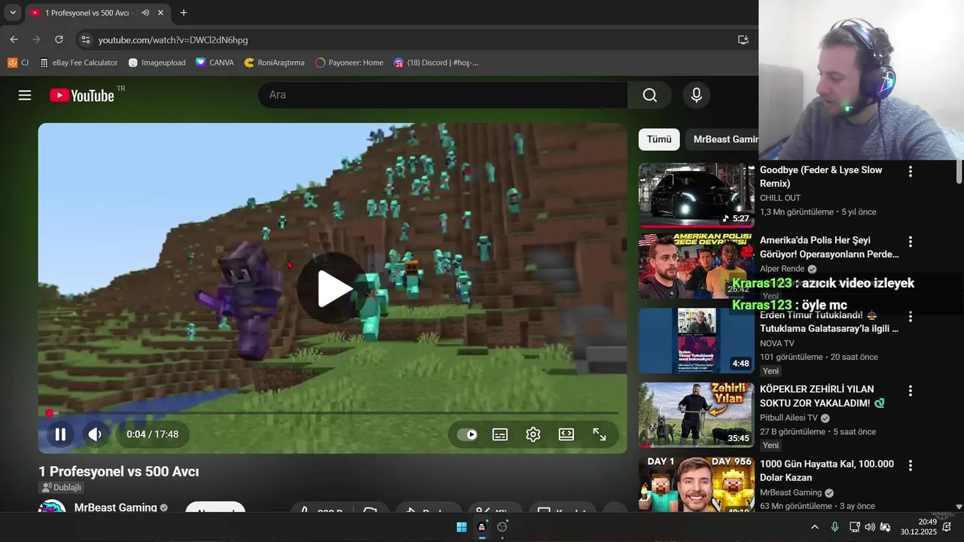The height and width of the screenshot is (542, 964).
Task: Visit the CHILL OUT channel name
Action: point(780,198)
